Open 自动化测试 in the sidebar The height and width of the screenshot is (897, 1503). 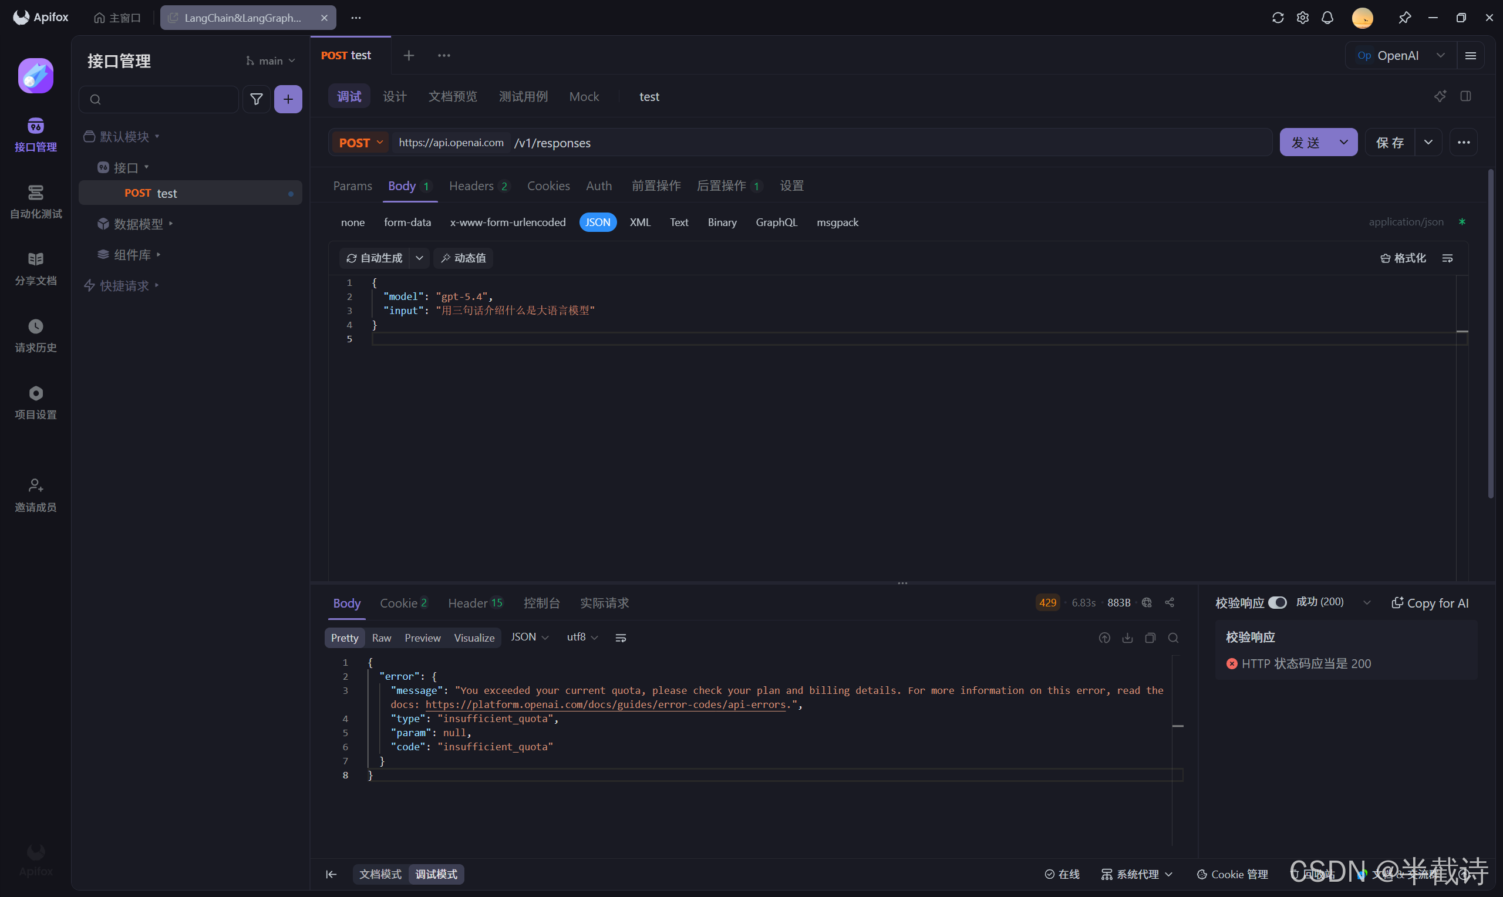click(x=36, y=201)
